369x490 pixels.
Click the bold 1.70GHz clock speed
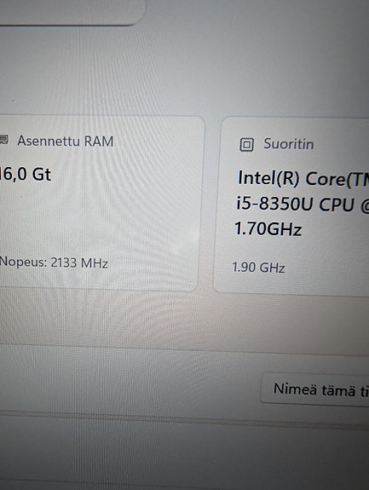[x=268, y=228]
